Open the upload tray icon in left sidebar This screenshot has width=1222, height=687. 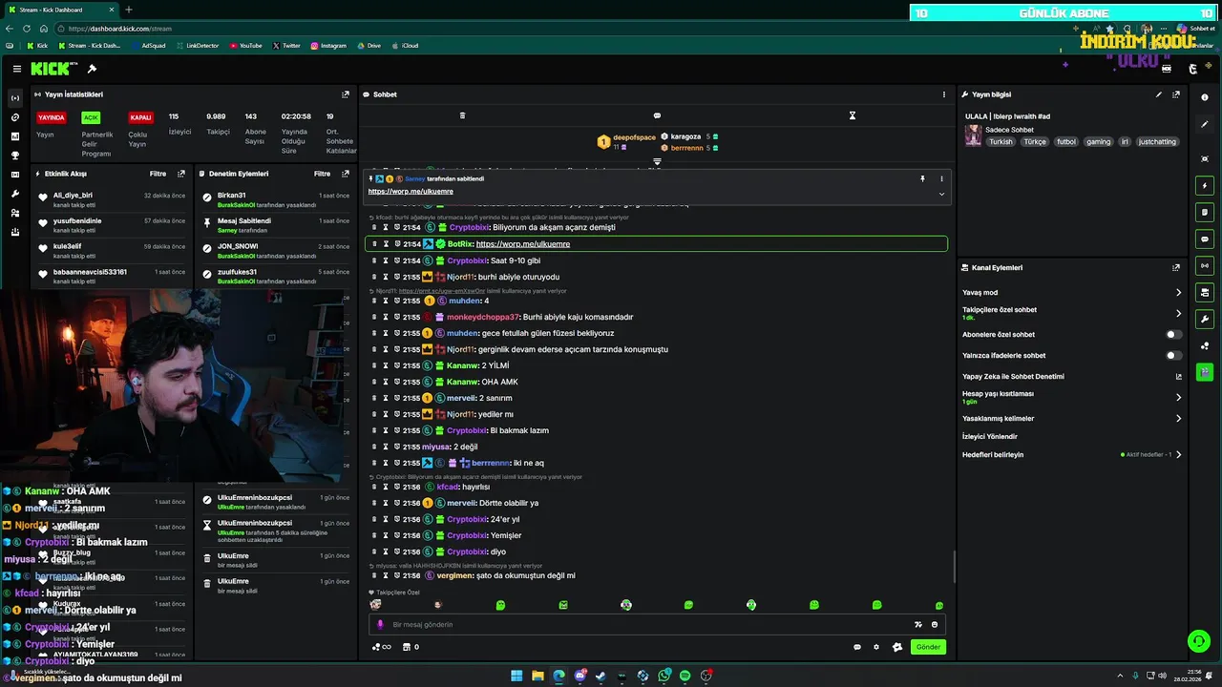[14, 232]
